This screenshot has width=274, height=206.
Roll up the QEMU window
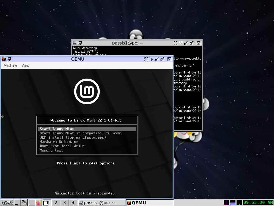click(152, 59)
